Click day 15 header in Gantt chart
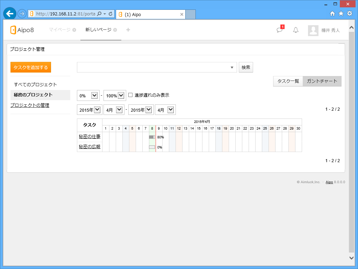Image resolution: width=358 pixels, height=269 pixels. coord(199,129)
